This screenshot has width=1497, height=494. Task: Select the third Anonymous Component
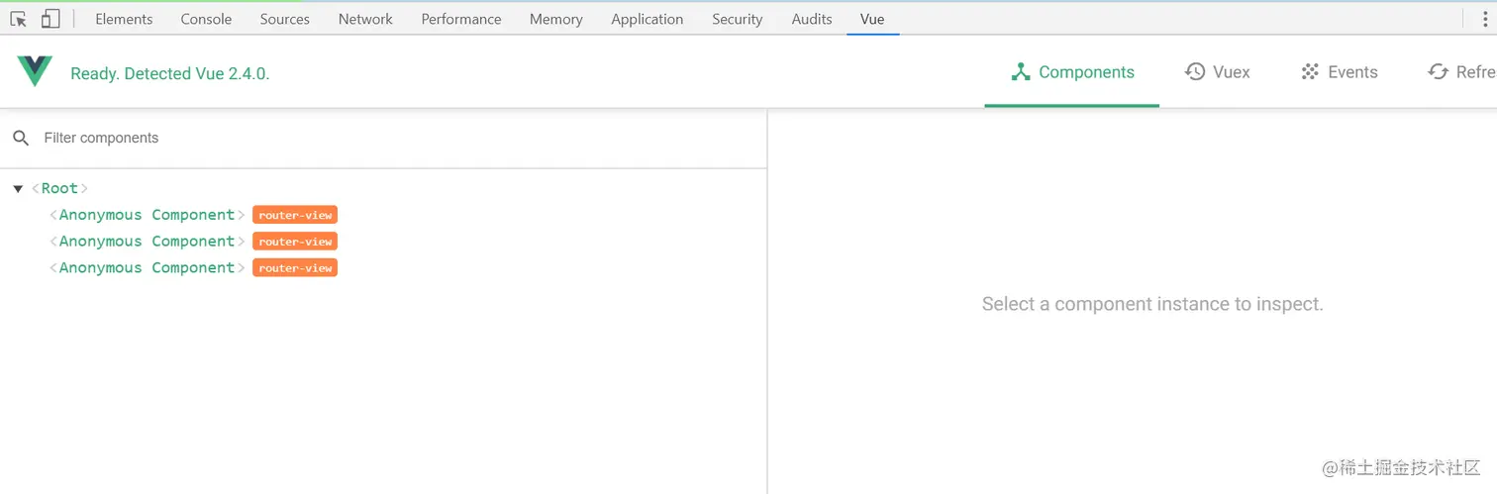(x=147, y=268)
